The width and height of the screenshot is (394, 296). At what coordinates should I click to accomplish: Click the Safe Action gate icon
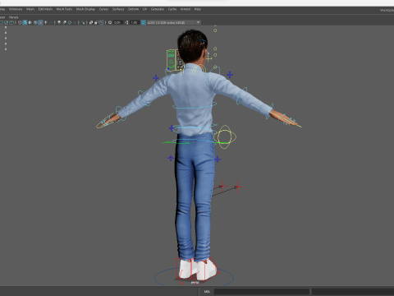tap(6, 22)
